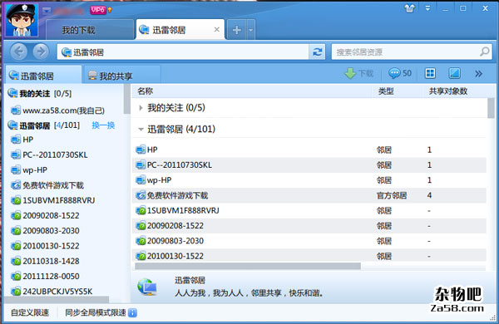
Task: Select wp-HP in the sidebar
Action: 29,170
